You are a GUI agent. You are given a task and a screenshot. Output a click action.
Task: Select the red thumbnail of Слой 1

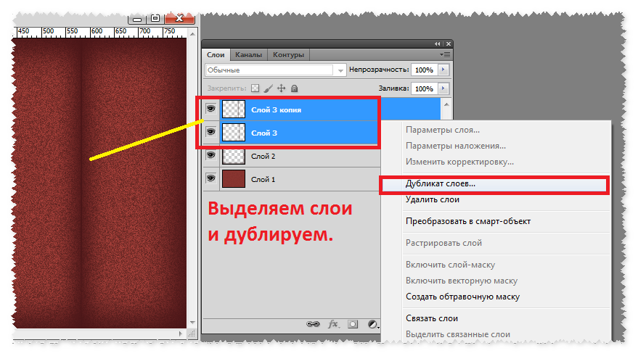(x=234, y=179)
